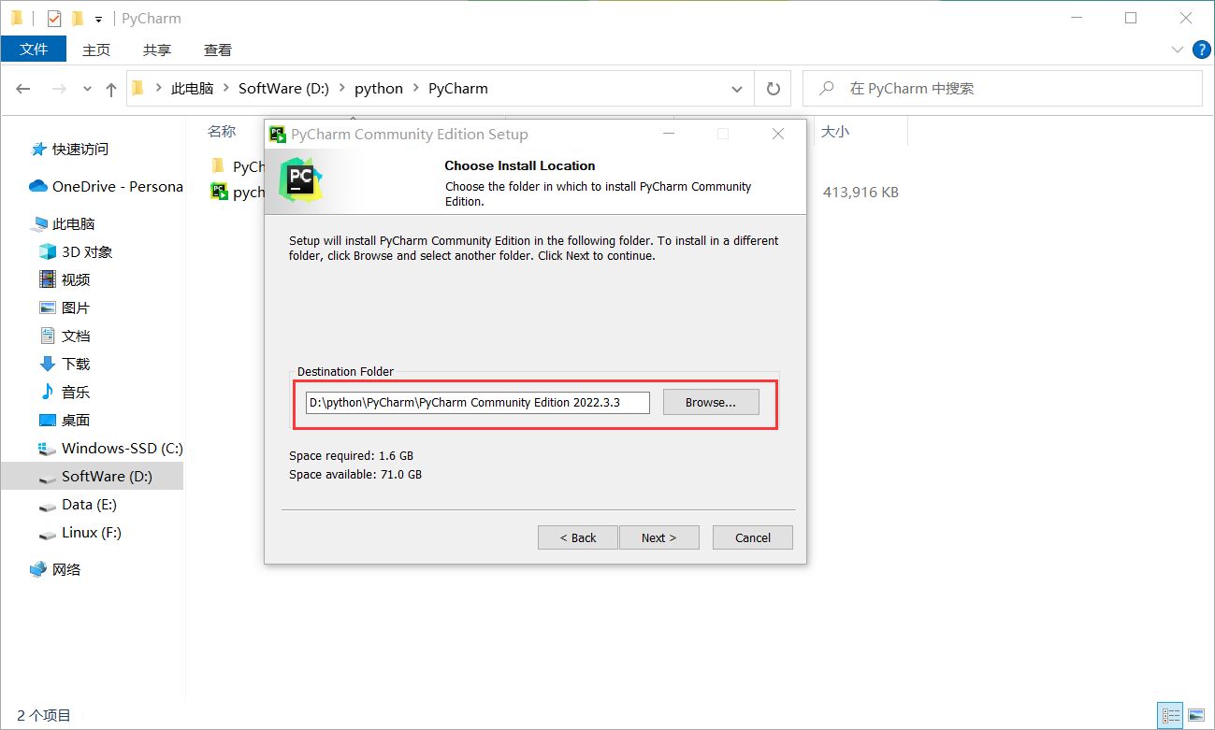This screenshot has height=730, width=1215.
Task: Click the Browse... button in the installer
Action: [711, 402]
